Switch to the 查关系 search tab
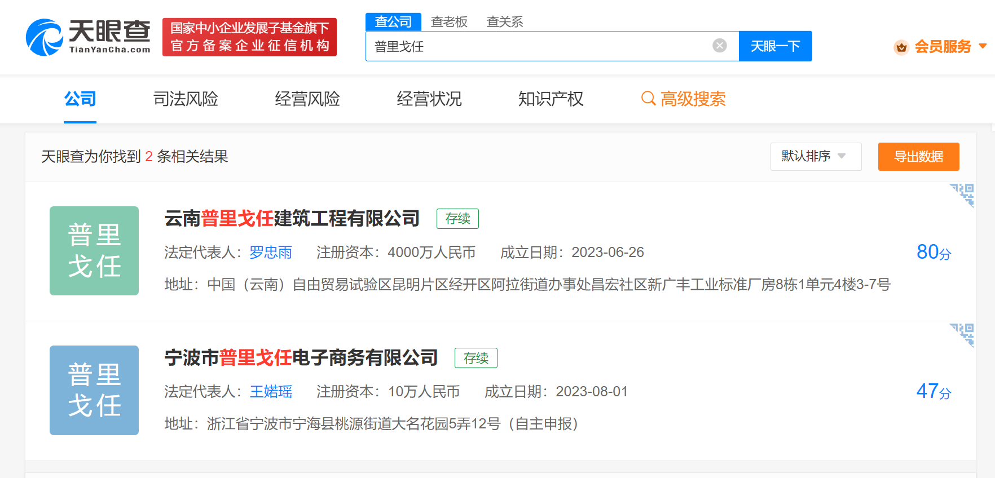The width and height of the screenshot is (995, 478). (505, 21)
